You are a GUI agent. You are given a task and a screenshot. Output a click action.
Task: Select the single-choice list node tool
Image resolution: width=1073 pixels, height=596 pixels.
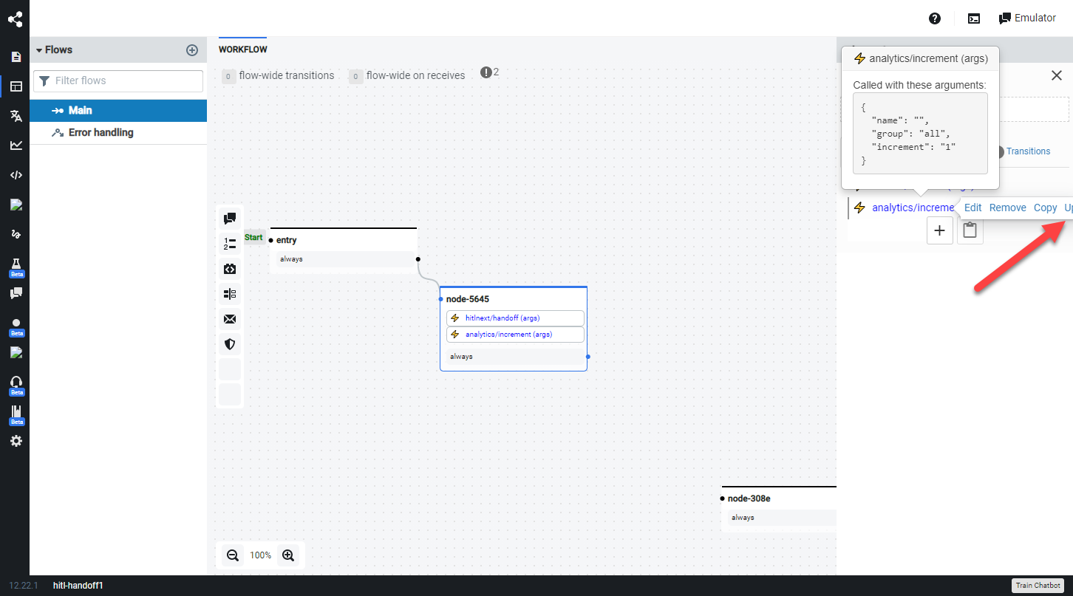click(x=230, y=243)
